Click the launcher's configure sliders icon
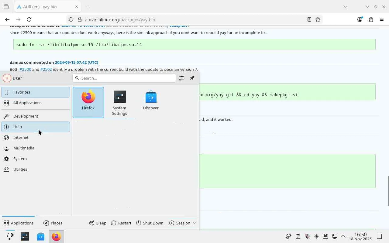Image resolution: width=389 pixels, height=243 pixels. pos(181,78)
